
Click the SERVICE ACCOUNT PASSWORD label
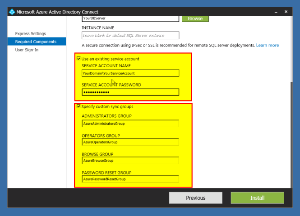point(111,85)
